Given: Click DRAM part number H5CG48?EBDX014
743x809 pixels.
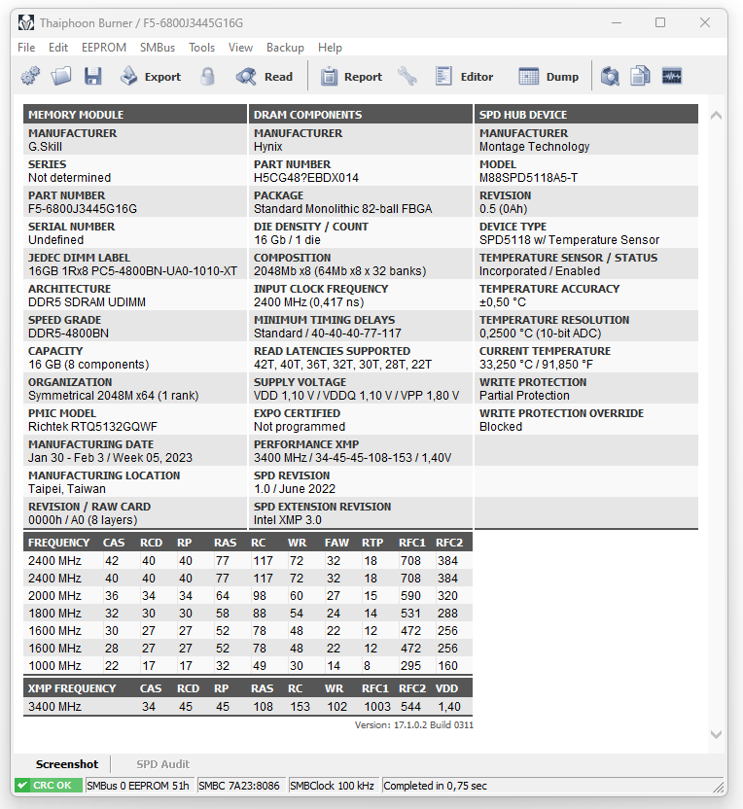Looking at the screenshot, I should [x=306, y=178].
